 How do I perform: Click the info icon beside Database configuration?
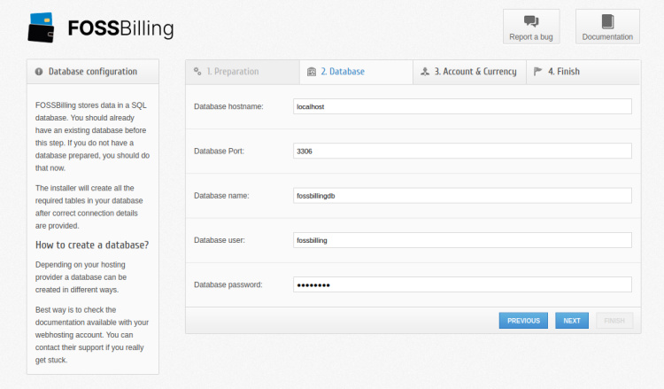pos(39,72)
